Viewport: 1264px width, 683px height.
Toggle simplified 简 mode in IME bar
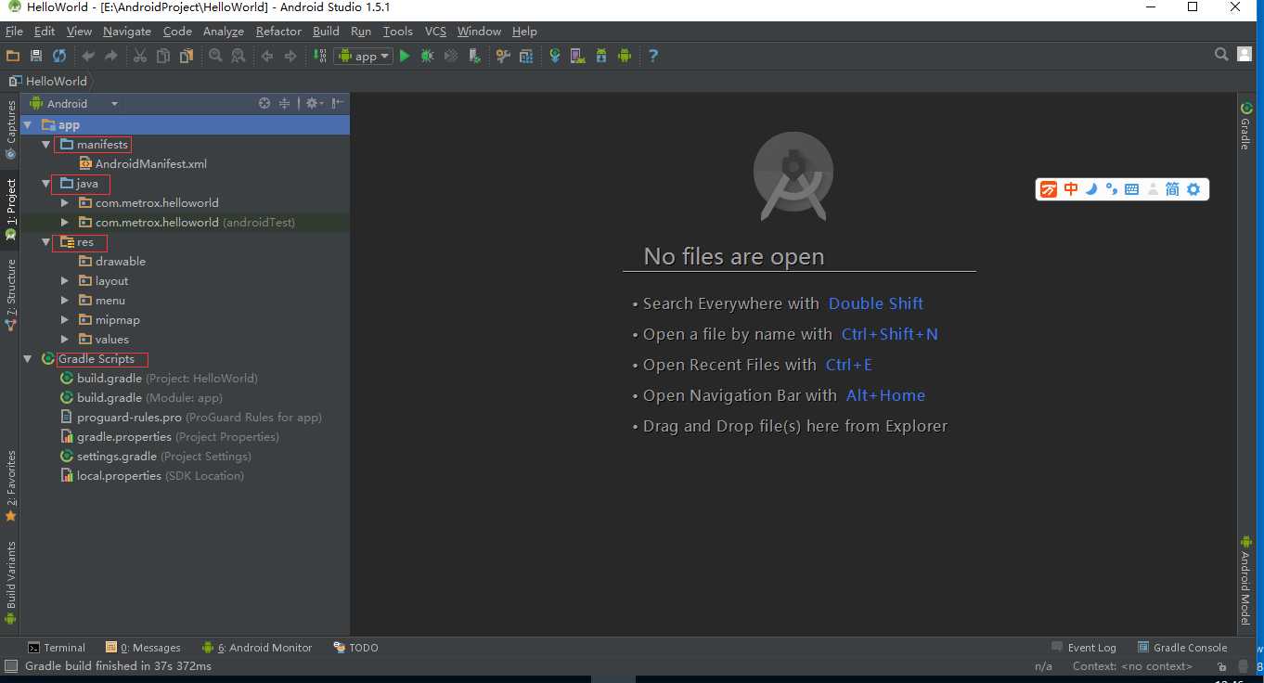pyautogui.click(x=1172, y=189)
